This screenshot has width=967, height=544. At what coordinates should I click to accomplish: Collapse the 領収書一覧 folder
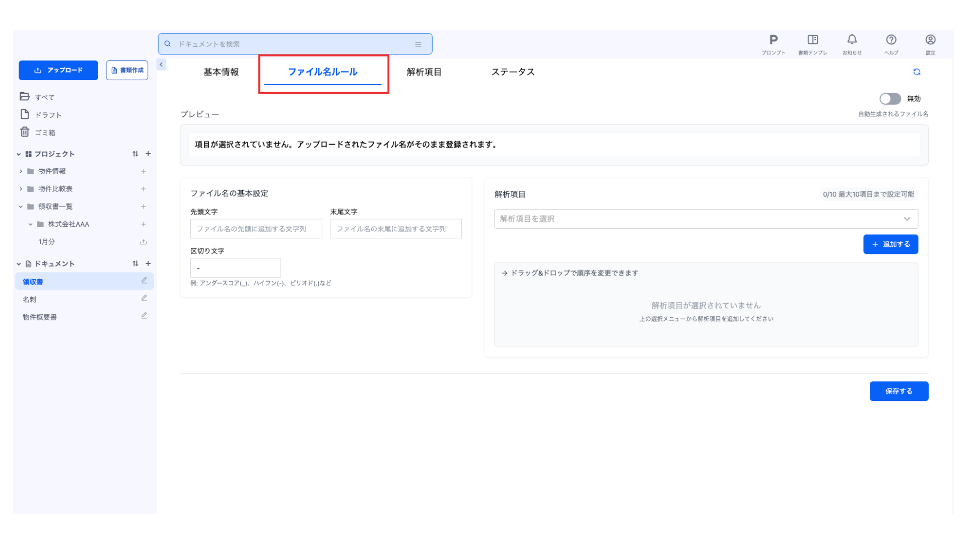click(21, 207)
